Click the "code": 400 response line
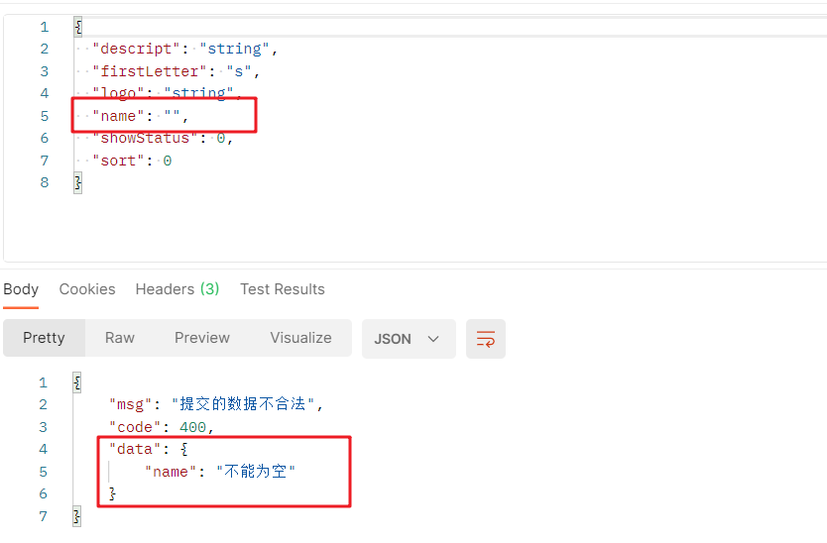The image size is (827, 543). pyautogui.click(x=162, y=427)
